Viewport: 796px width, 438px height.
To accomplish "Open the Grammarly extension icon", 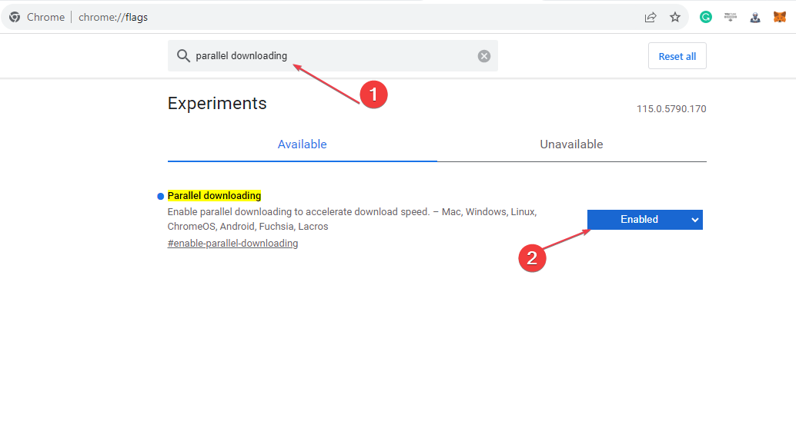I will point(706,17).
